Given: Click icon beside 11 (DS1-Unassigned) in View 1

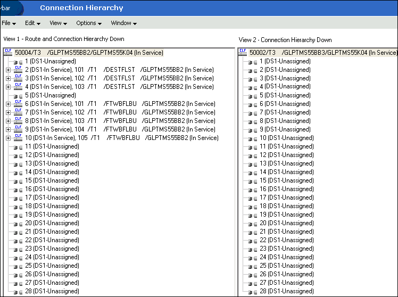Looking at the screenshot, I should pyautogui.click(x=18, y=147).
